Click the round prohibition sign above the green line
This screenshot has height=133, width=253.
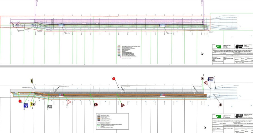[x=96, y=105]
